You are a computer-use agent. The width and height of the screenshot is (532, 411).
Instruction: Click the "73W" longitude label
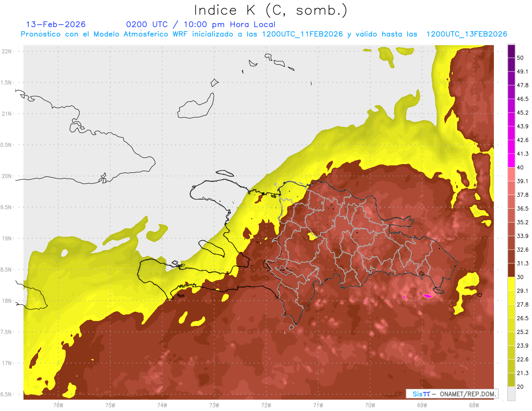tap(214, 405)
